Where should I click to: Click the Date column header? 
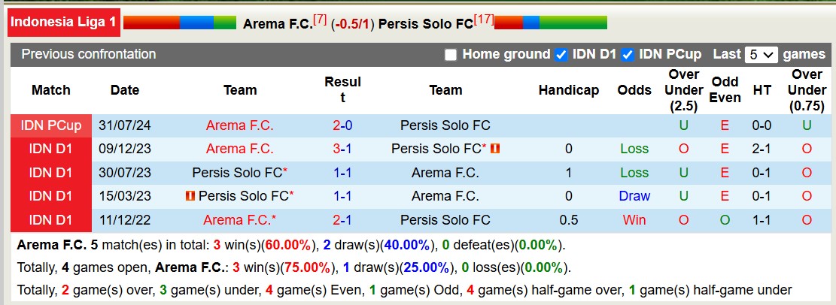pos(125,90)
